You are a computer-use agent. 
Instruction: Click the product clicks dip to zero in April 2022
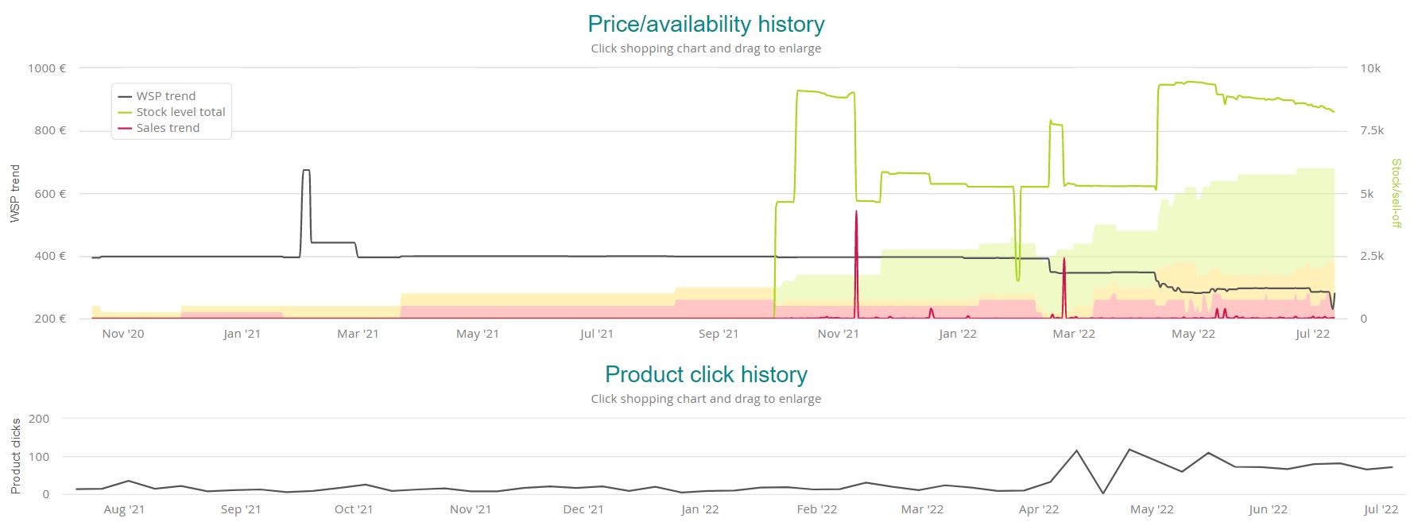[x=1103, y=493]
